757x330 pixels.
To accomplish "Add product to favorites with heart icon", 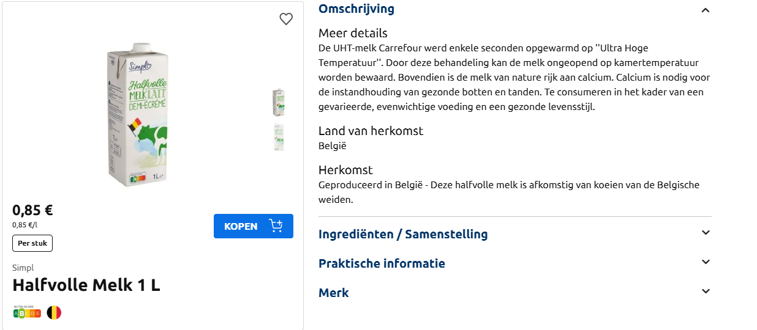I will [286, 19].
